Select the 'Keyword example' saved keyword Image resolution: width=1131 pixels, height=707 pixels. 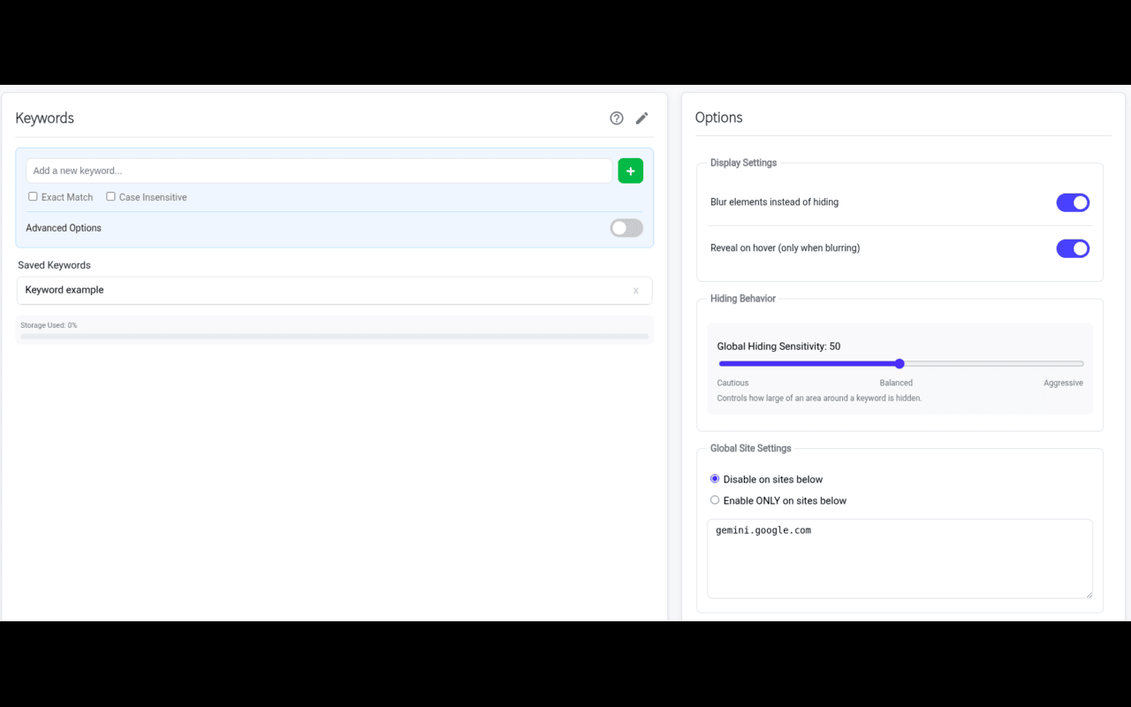tap(65, 290)
